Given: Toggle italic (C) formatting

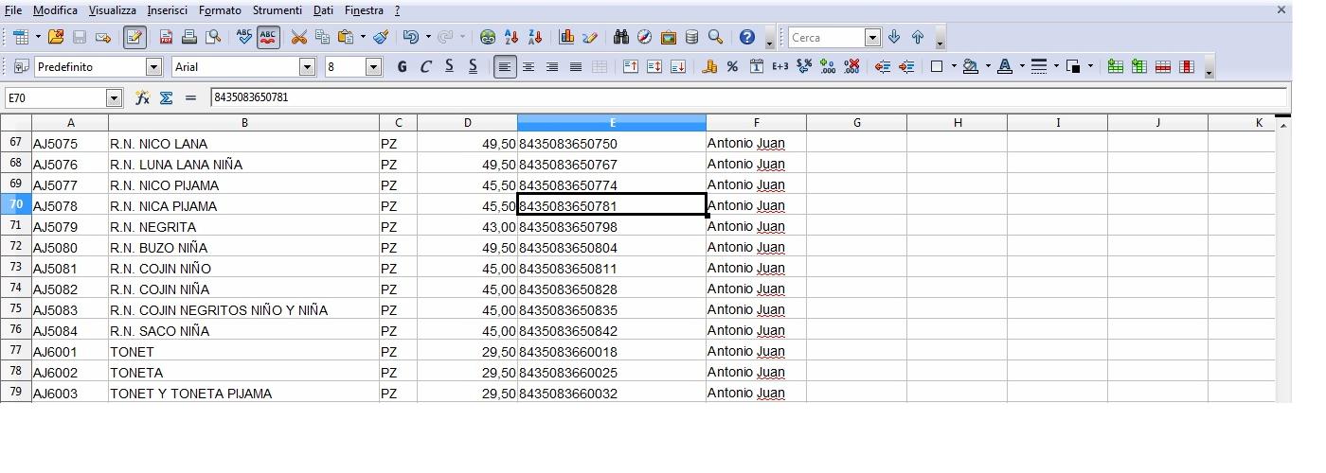Looking at the screenshot, I should pyautogui.click(x=425, y=66).
